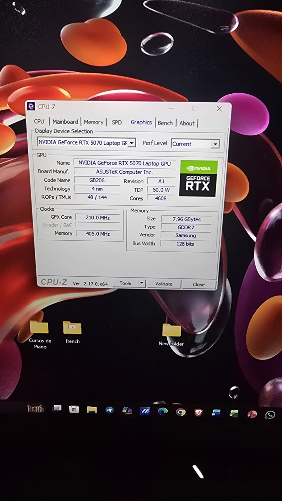The width and height of the screenshot is (282, 501).
Task: Select the Graphics tab
Action: 141,122
